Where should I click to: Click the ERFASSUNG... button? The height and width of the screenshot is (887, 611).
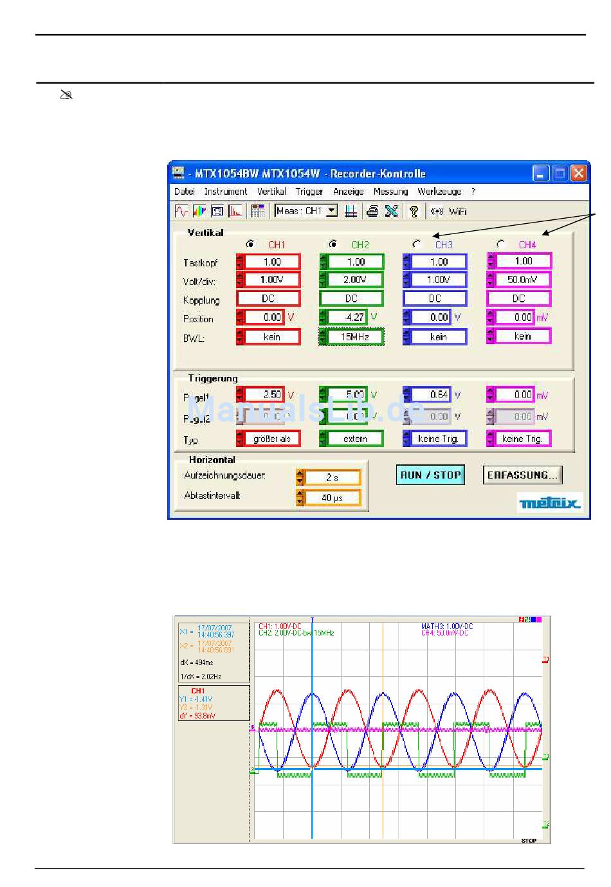pyautogui.click(x=522, y=475)
